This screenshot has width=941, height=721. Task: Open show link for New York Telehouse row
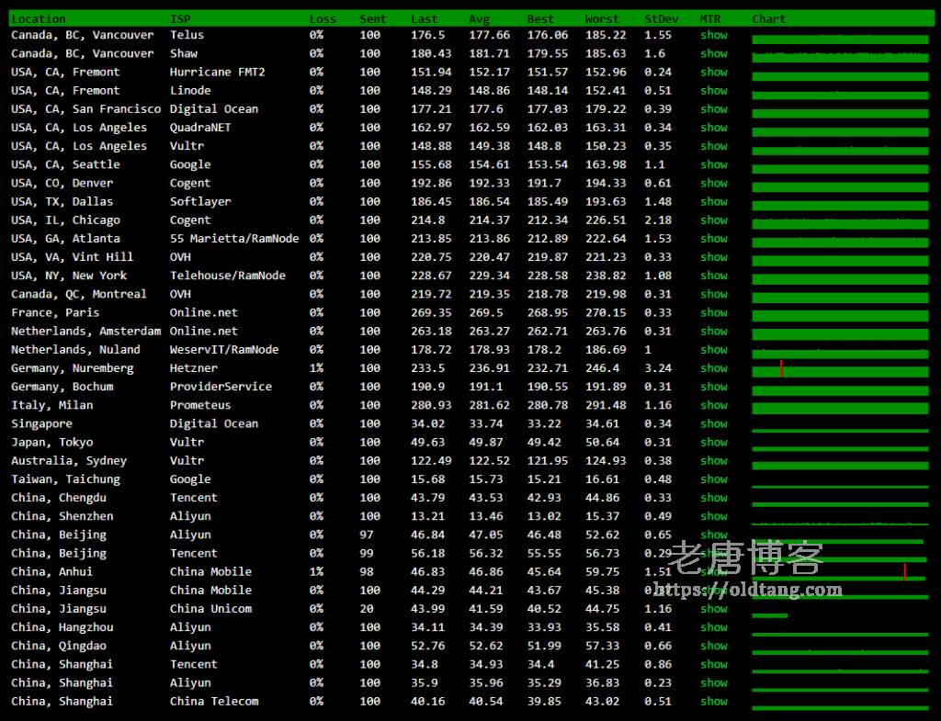[713, 276]
